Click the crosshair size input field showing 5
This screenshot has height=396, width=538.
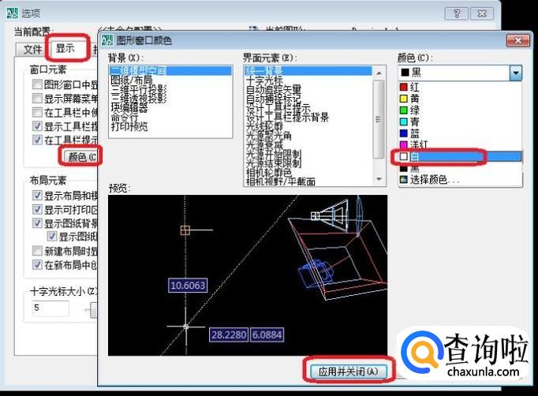pos(50,308)
